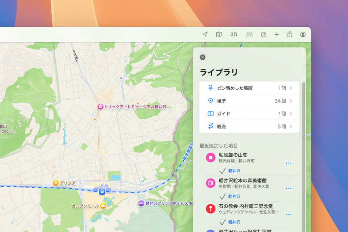Open the ガイド row
Image resolution: width=348 pixels, height=232 pixels.
tap(249, 114)
